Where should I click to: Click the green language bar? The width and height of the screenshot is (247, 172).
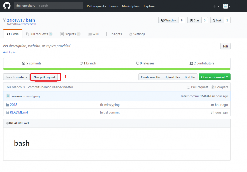[117, 69]
